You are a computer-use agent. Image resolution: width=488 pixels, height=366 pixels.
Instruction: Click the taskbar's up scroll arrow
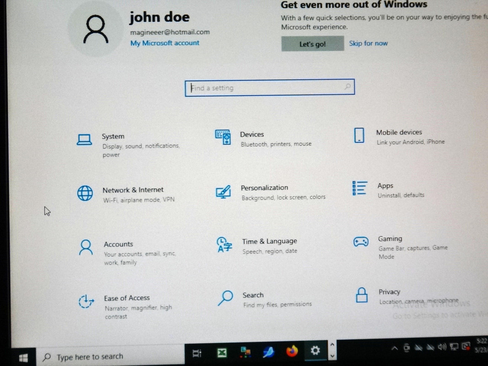332,344
